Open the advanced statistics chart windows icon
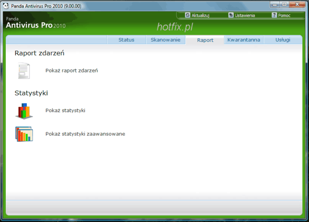This screenshot has width=309, height=222. 24,134
